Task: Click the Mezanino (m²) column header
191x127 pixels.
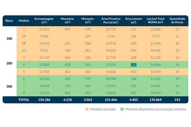Action: point(67,21)
